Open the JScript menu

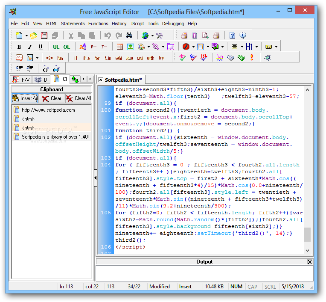(137, 24)
